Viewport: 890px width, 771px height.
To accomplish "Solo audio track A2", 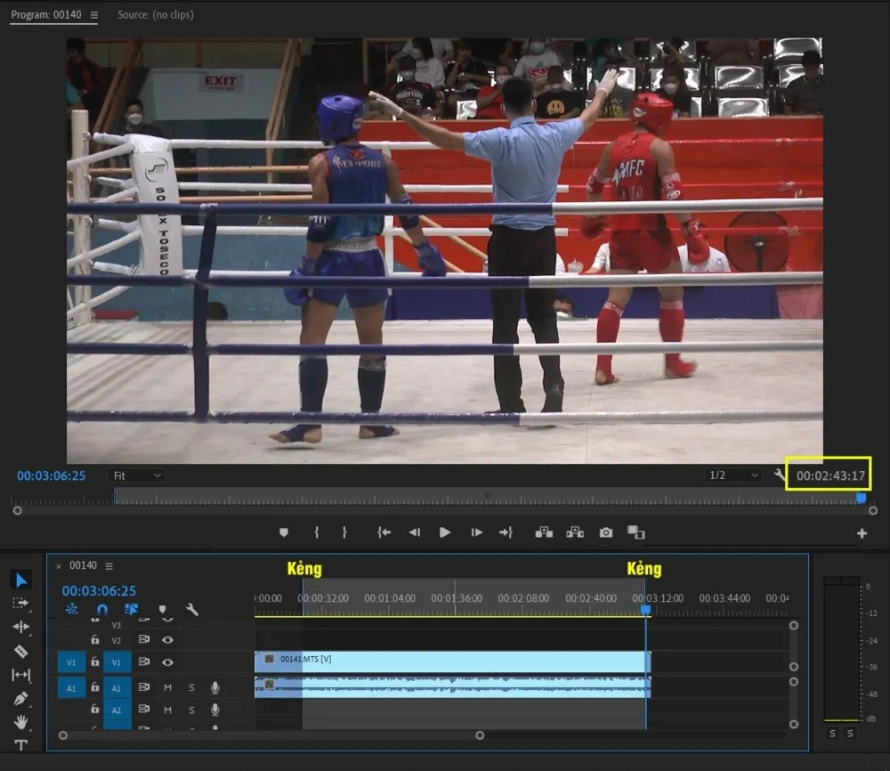I will [191, 710].
